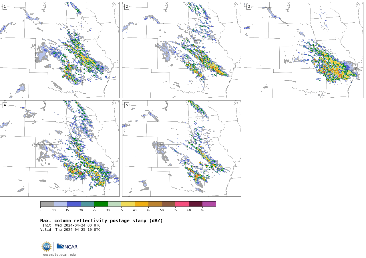Select the pale green 30-35 dBZ swatch
The width and height of the screenshot is (366, 258).
coord(115,204)
